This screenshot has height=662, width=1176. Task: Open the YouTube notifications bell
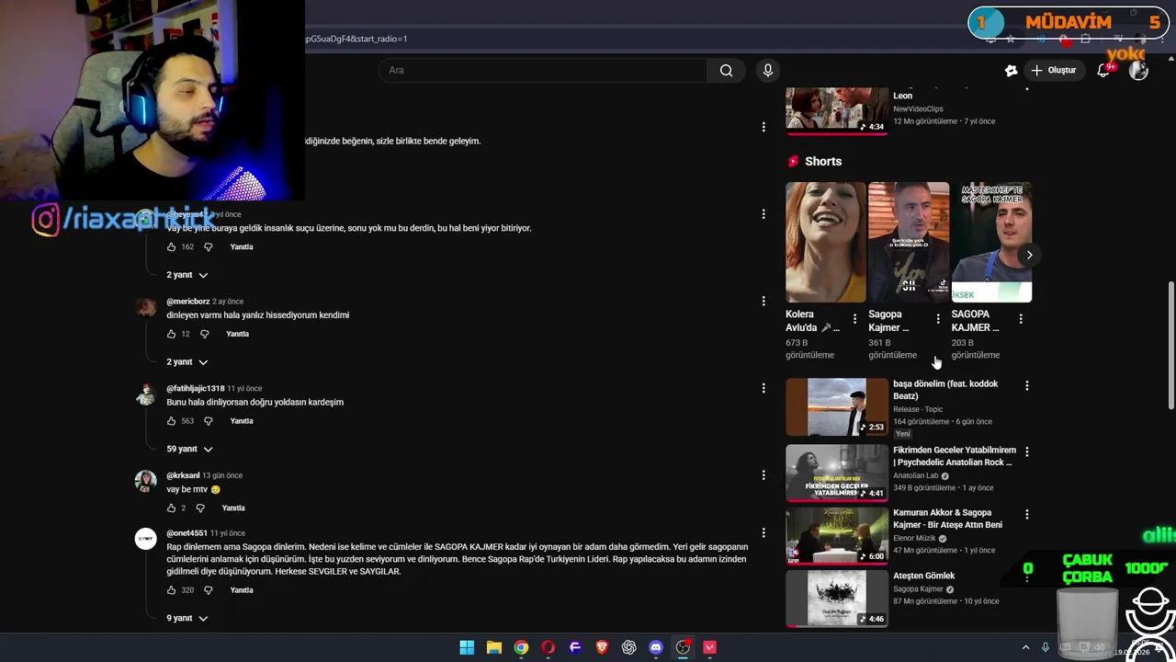click(1103, 71)
